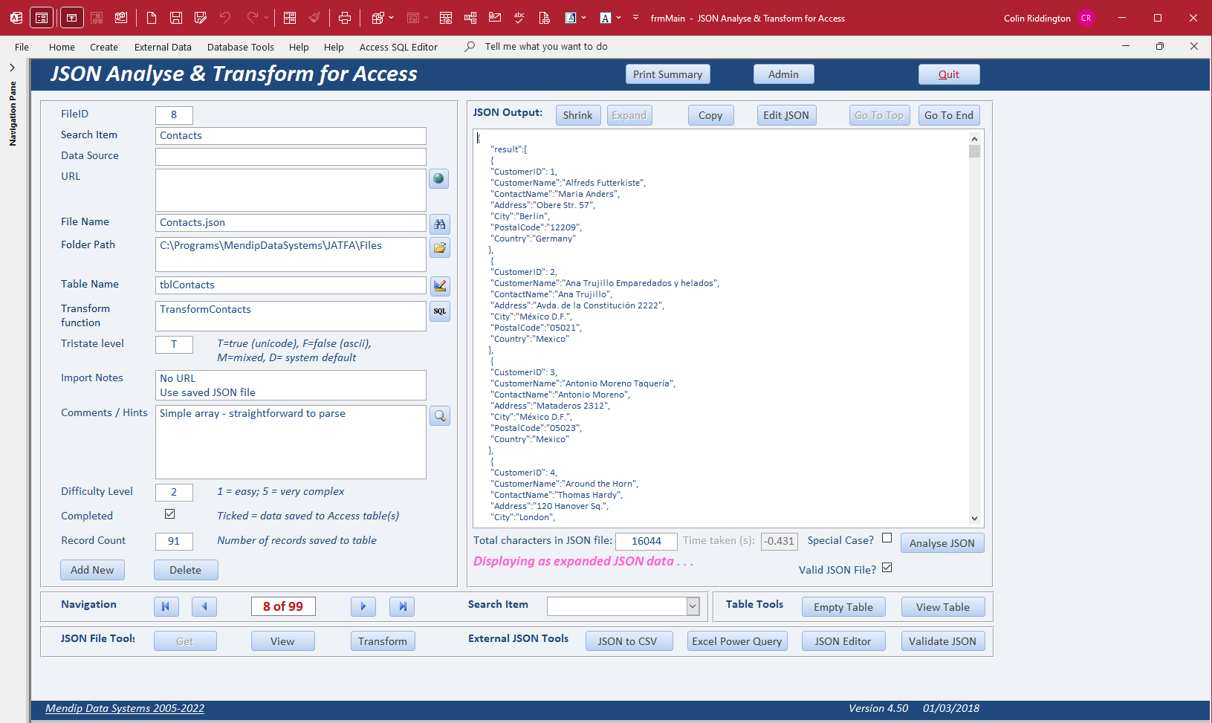This screenshot has height=723, width=1212.
Task: Click the globe icon beside the URL field
Action: (x=439, y=179)
